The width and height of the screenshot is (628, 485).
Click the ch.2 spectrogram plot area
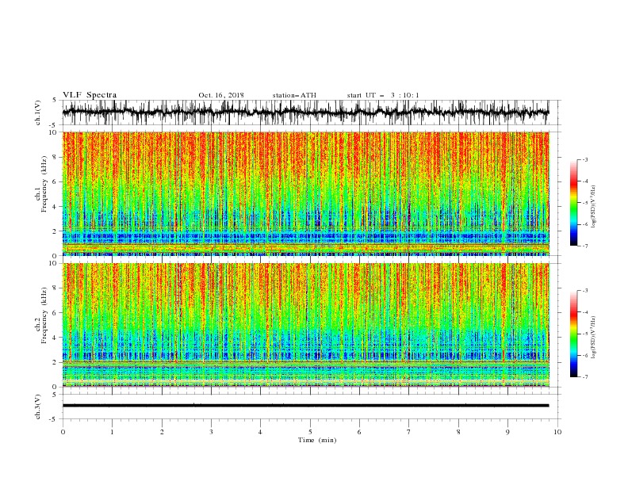point(305,325)
